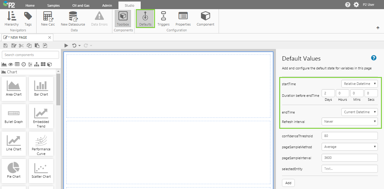The height and width of the screenshot is (189, 384).
Task: Click the scissors cut icon
Action: (21, 46)
